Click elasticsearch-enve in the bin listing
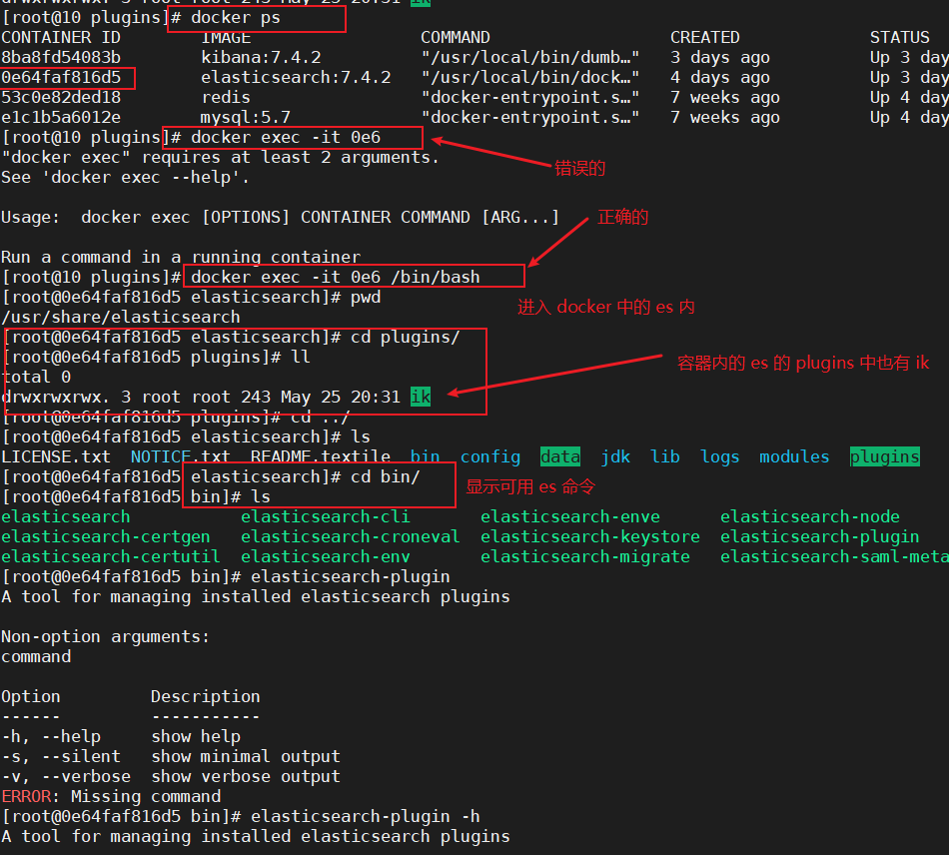Screen dimensions: 949x855 [x=570, y=516]
